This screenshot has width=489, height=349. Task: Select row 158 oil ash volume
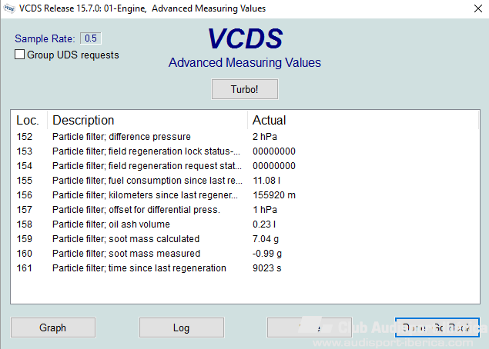(x=245, y=224)
